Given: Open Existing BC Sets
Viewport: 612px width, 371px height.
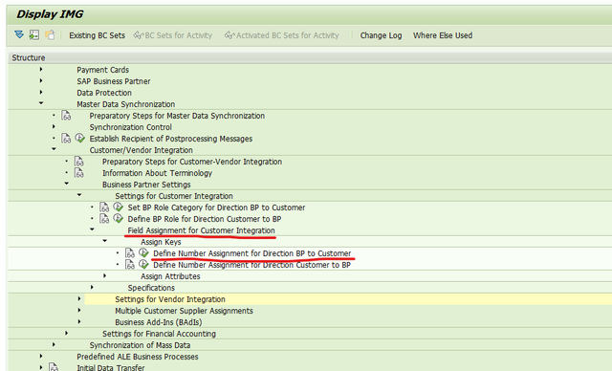Looking at the screenshot, I should tap(98, 35).
